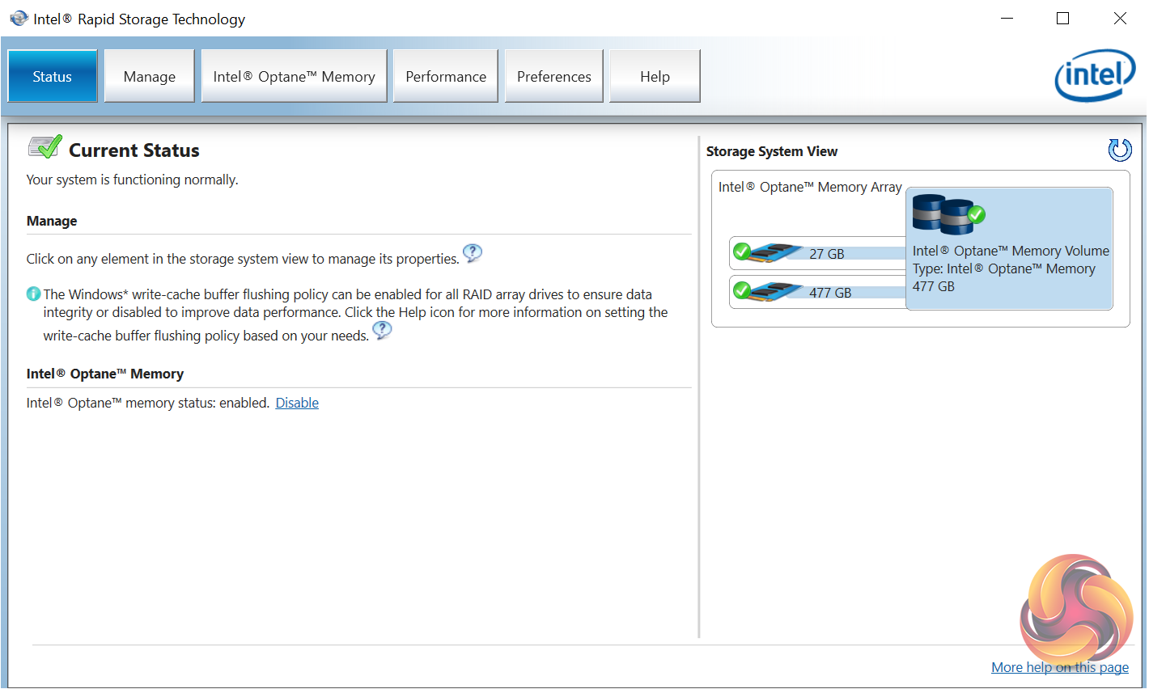Viewport: 1149px width, 689px height.
Task: Click the help icon after write-cache policy text
Action: (382, 330)
